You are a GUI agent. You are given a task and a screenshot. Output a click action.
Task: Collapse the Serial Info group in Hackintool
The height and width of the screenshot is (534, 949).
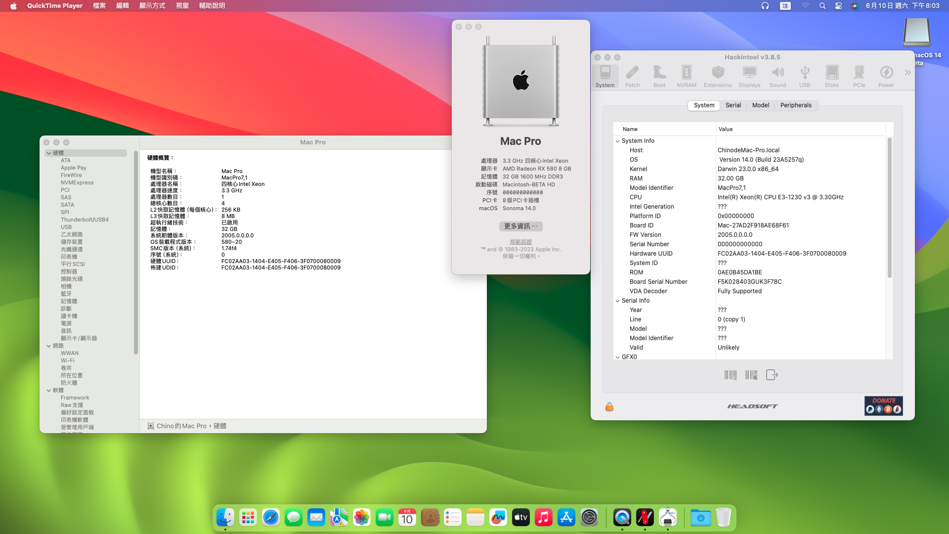click(x=618, y=301)
